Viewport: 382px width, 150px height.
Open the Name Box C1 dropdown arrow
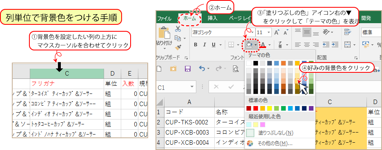click(x=192, y=87)
